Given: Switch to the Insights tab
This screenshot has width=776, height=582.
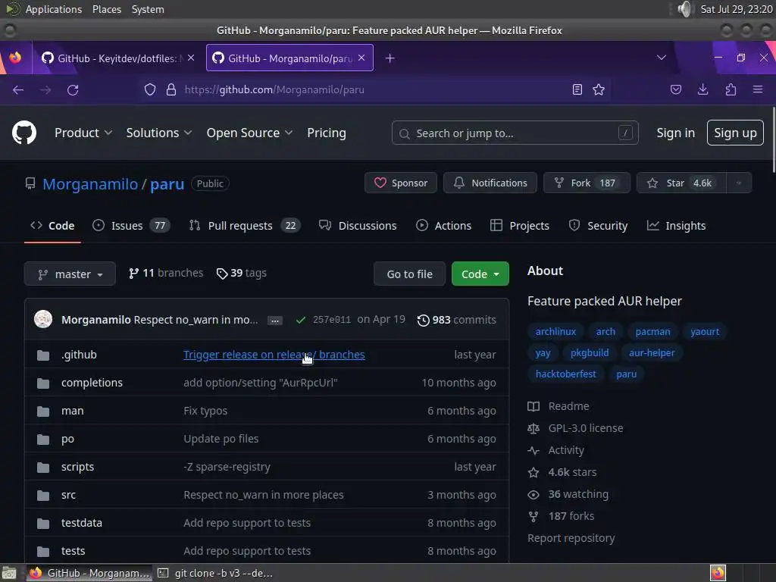Looking at the screenshot, I should [676, 226].
